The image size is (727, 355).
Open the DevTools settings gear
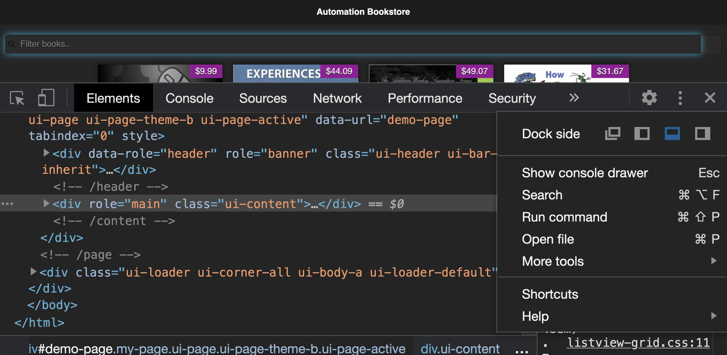point(649,98)
